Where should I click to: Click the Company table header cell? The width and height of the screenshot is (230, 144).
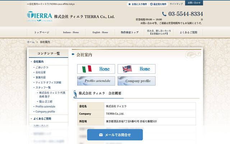pyautogui.click(x=91, y=114)
